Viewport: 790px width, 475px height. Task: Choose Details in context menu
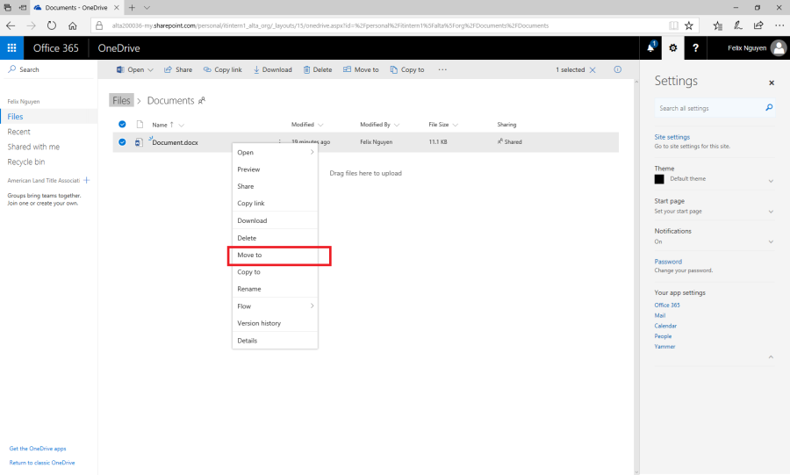[x=275, y=341]
